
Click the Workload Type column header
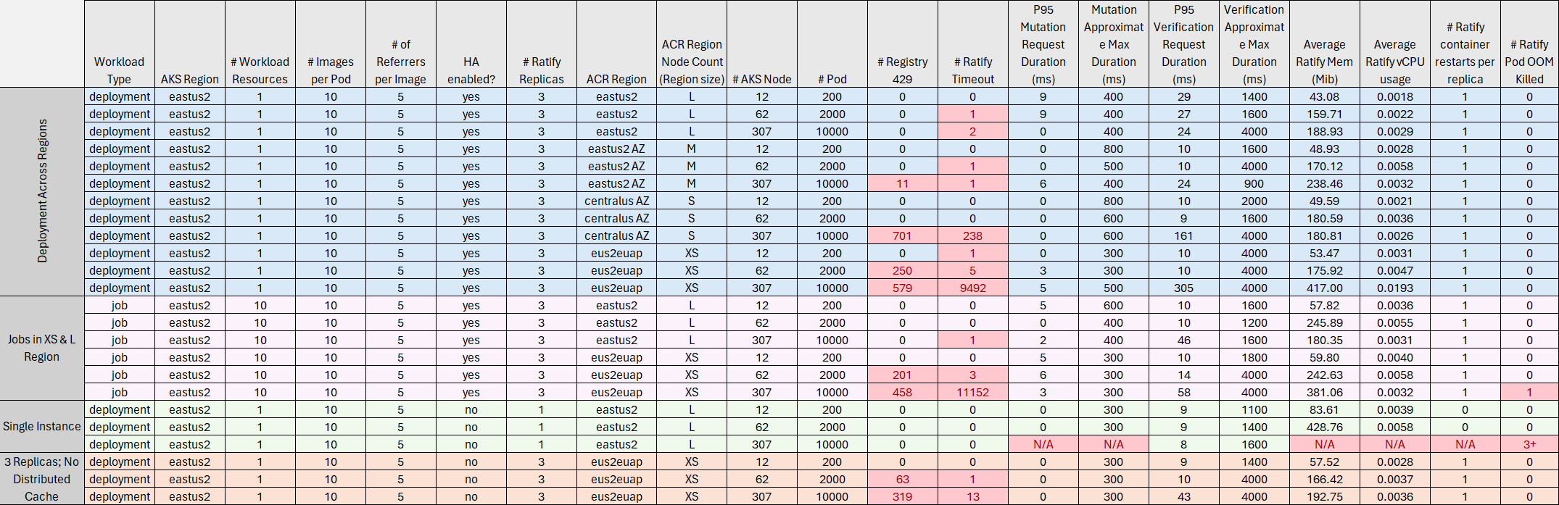pyautogui.click(x=119, y=70)
